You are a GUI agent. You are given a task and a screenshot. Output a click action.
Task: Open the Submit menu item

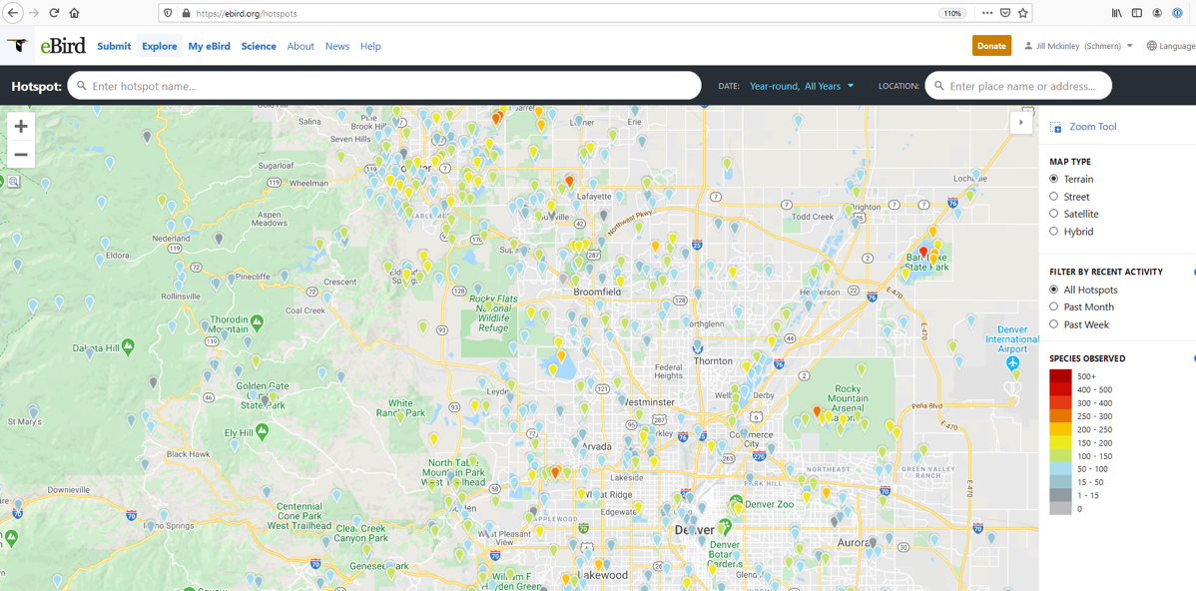pyautogui.click(x=114, y=46)
